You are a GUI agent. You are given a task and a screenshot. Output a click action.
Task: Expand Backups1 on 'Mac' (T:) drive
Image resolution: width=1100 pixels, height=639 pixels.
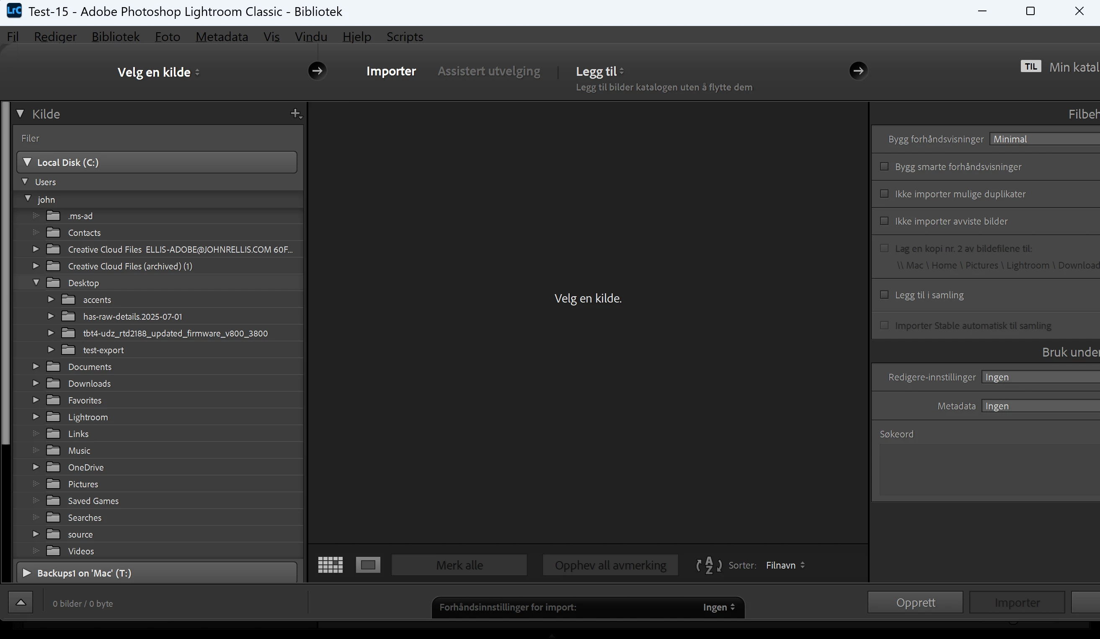click(x=27, y=573)
